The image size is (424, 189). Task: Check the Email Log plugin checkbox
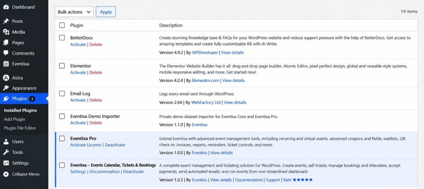click(x=62, y=93)
